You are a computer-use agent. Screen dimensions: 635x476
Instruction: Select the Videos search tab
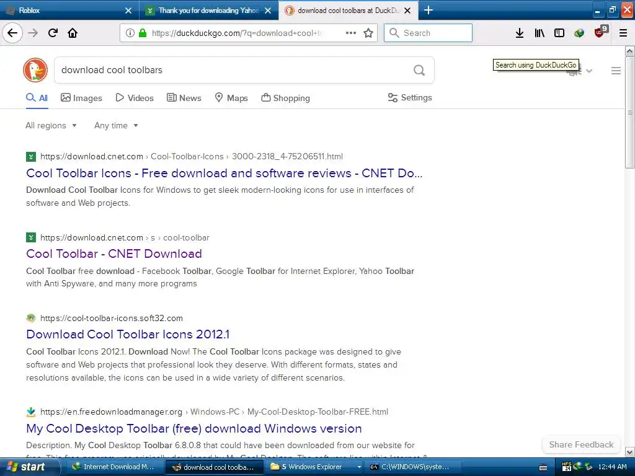[x=135, y=98]
